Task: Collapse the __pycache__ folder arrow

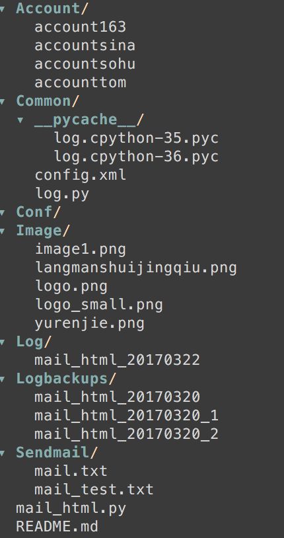Action: (20, 120)
